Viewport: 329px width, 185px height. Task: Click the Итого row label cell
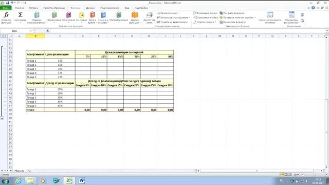(x=35, y=110)
